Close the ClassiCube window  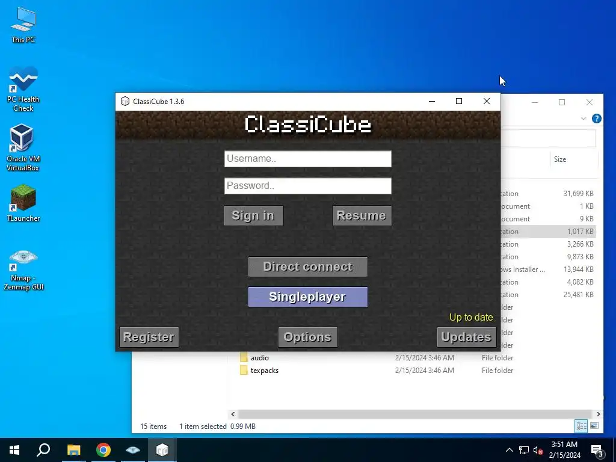(x=486, y=101)
